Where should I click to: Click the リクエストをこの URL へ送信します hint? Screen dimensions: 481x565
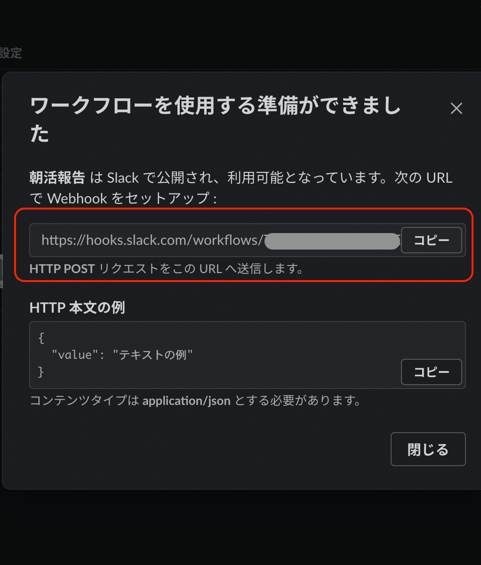click(x=200, y=269)
